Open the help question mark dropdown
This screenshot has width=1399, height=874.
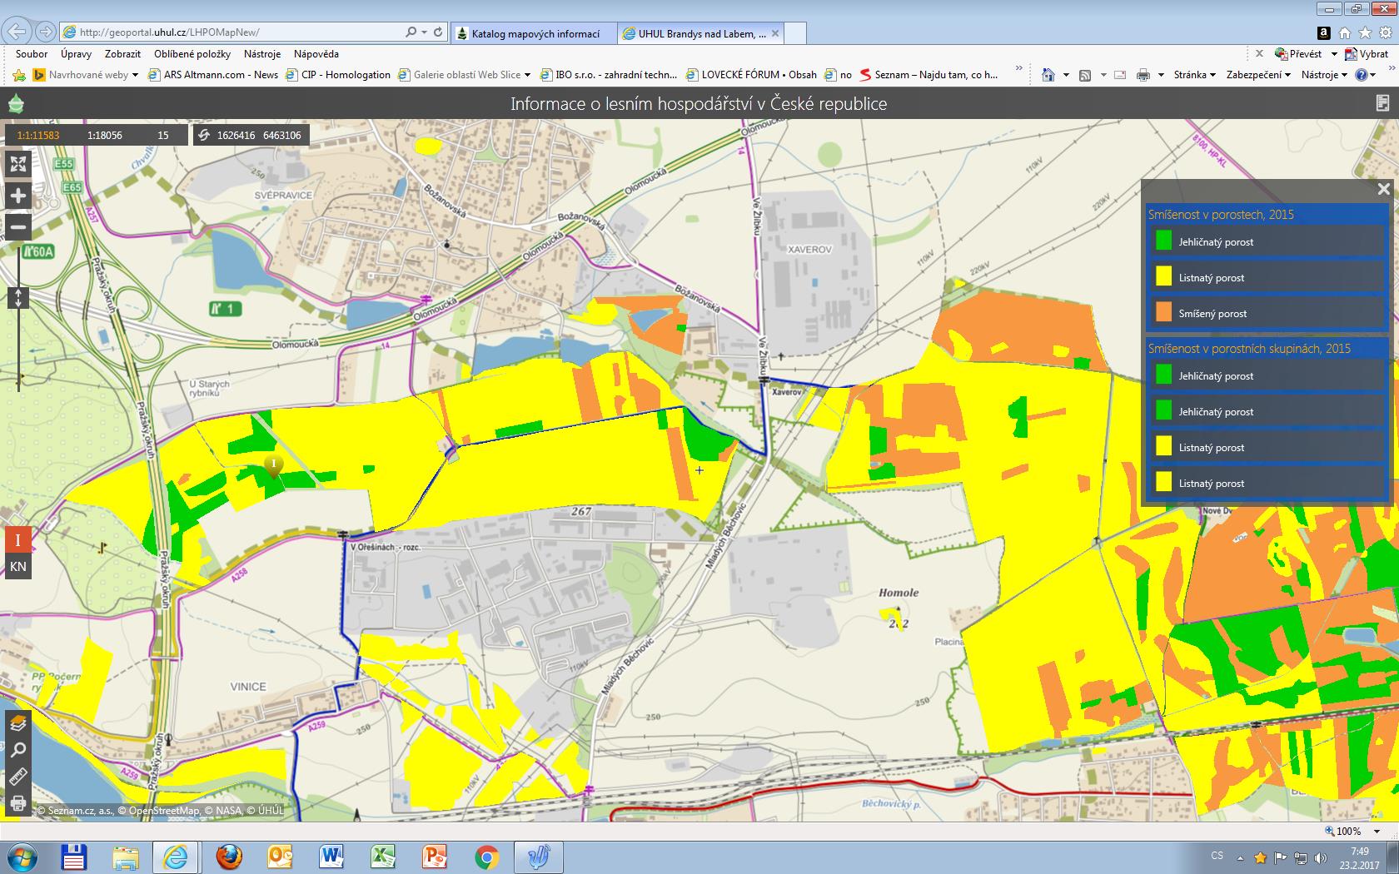tap(1366, 74)
